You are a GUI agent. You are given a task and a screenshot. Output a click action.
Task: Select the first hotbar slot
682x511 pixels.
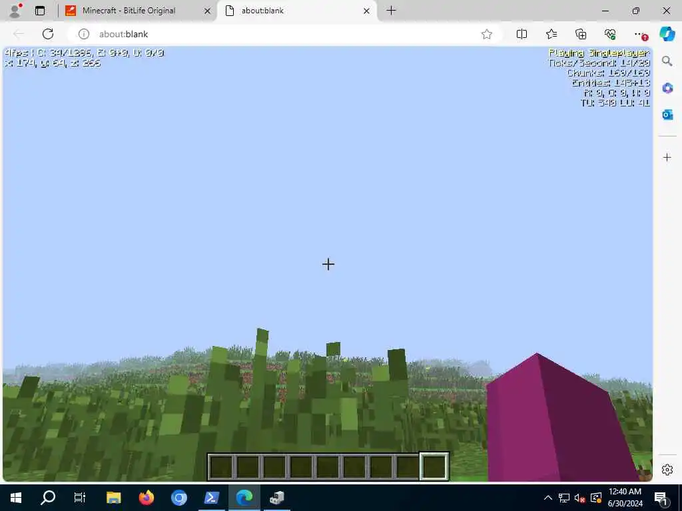pyautogui.click(x=221, y=466)
